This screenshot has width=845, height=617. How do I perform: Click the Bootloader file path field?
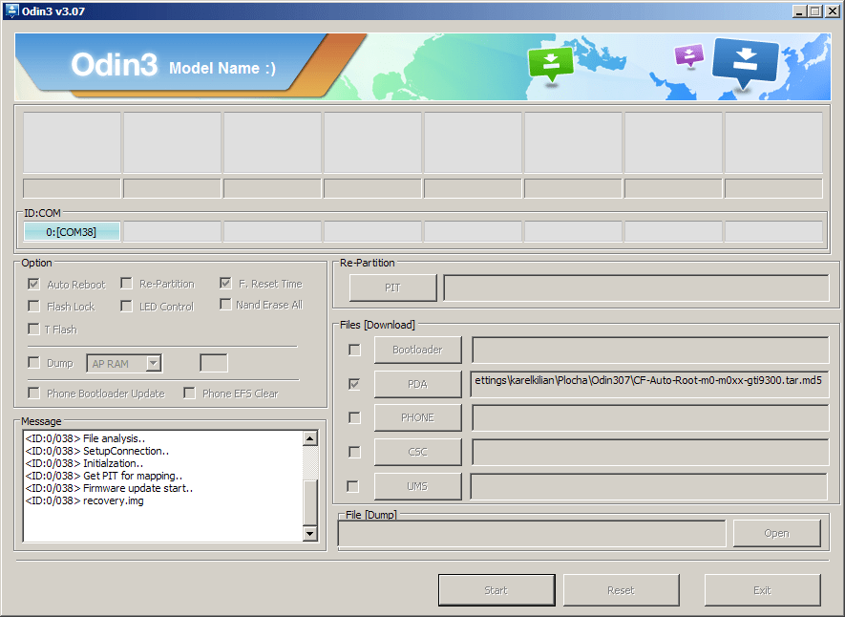coord(650,350)
